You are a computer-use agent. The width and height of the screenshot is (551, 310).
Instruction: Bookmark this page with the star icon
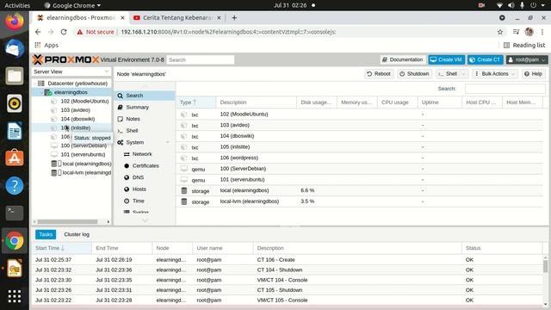pos(500,32)
